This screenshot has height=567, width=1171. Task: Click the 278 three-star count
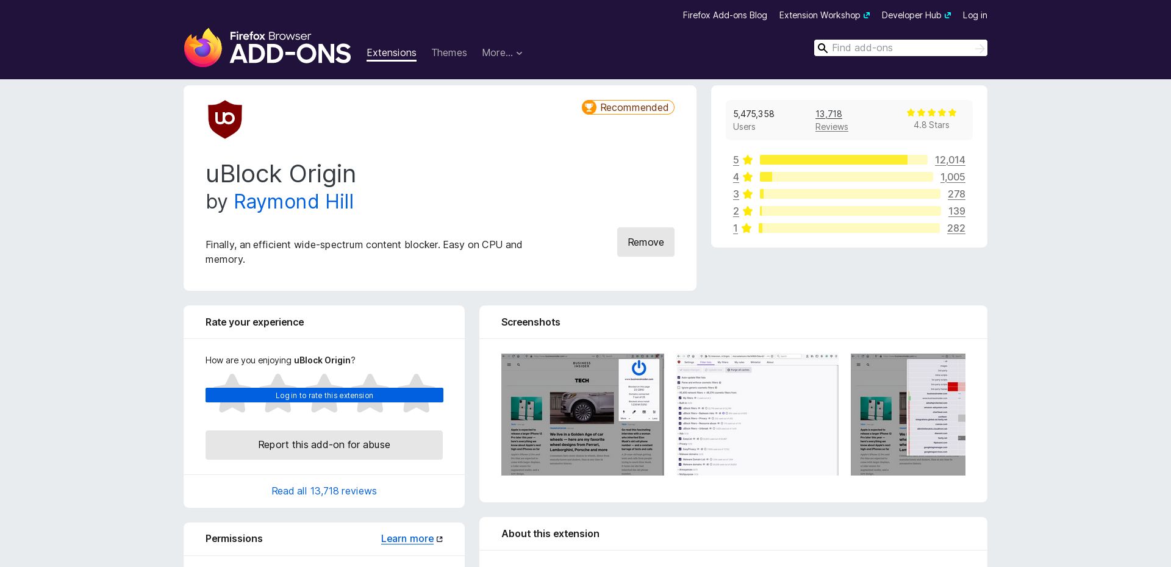point(956,194)
